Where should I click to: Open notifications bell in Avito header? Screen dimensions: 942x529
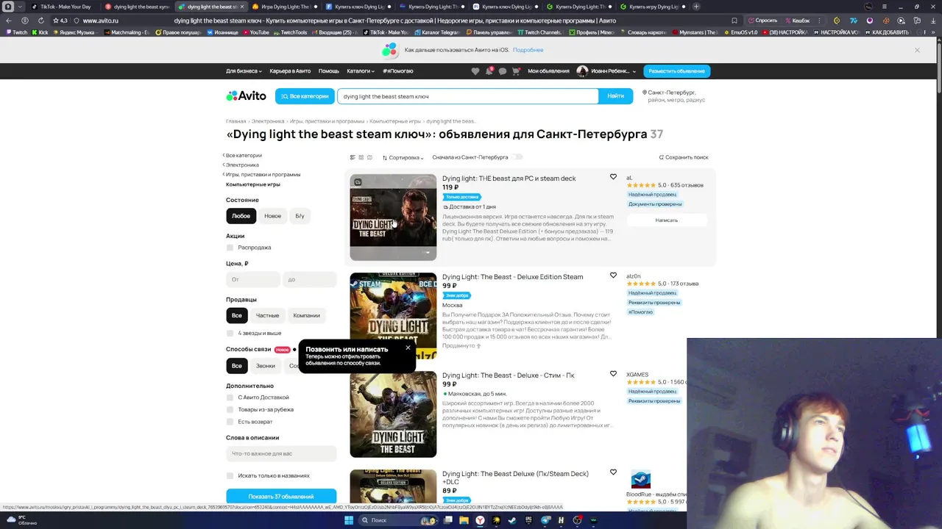pos(489,71)
